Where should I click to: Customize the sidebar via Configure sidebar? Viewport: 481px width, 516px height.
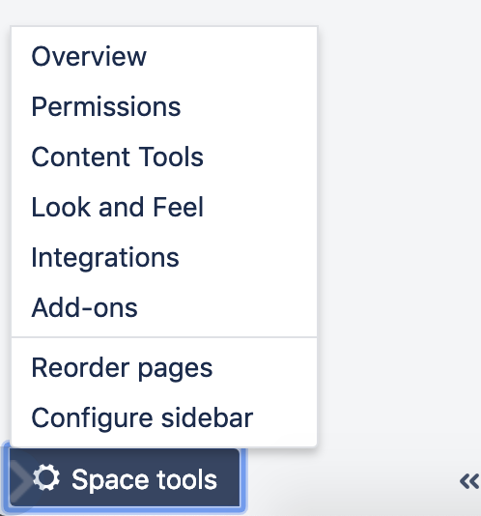pyautogui.click(x=164, y=418)
